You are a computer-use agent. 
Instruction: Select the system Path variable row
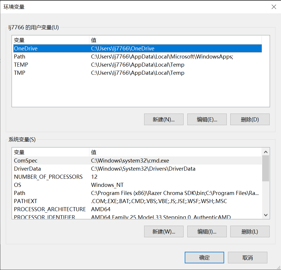20,193
